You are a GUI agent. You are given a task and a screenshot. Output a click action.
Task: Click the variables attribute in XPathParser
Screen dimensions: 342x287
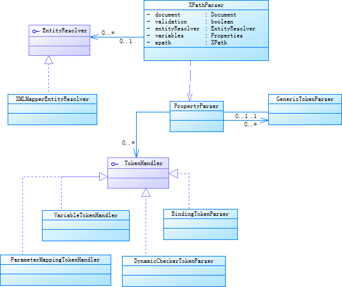click(x=169, y=36)
